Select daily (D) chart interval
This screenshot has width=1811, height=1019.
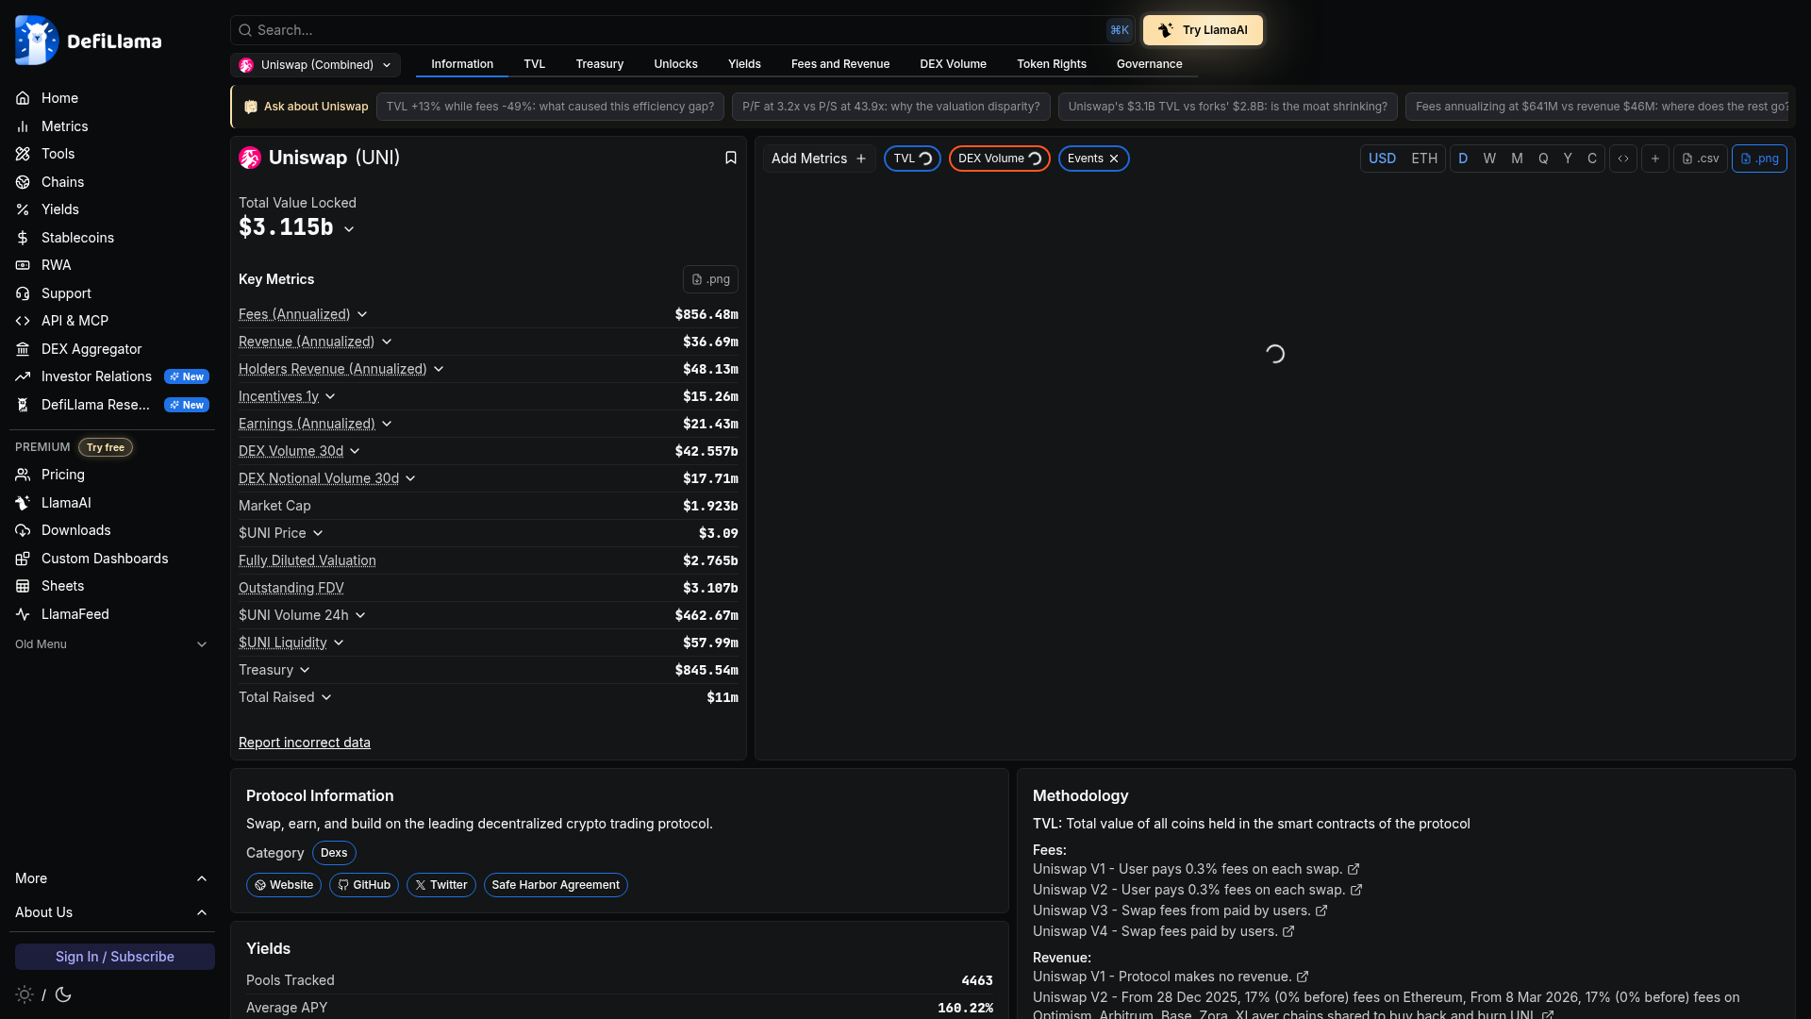(1463, 159)
